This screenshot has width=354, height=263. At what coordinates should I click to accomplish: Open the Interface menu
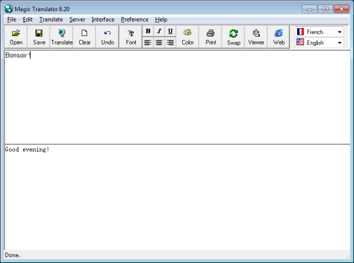(x=103, y=20)
